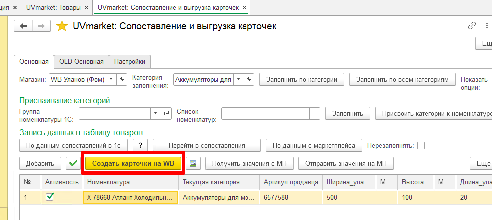Click the Активность column header
The height and width of the screenshot is (220, 492).
[62, 182]
